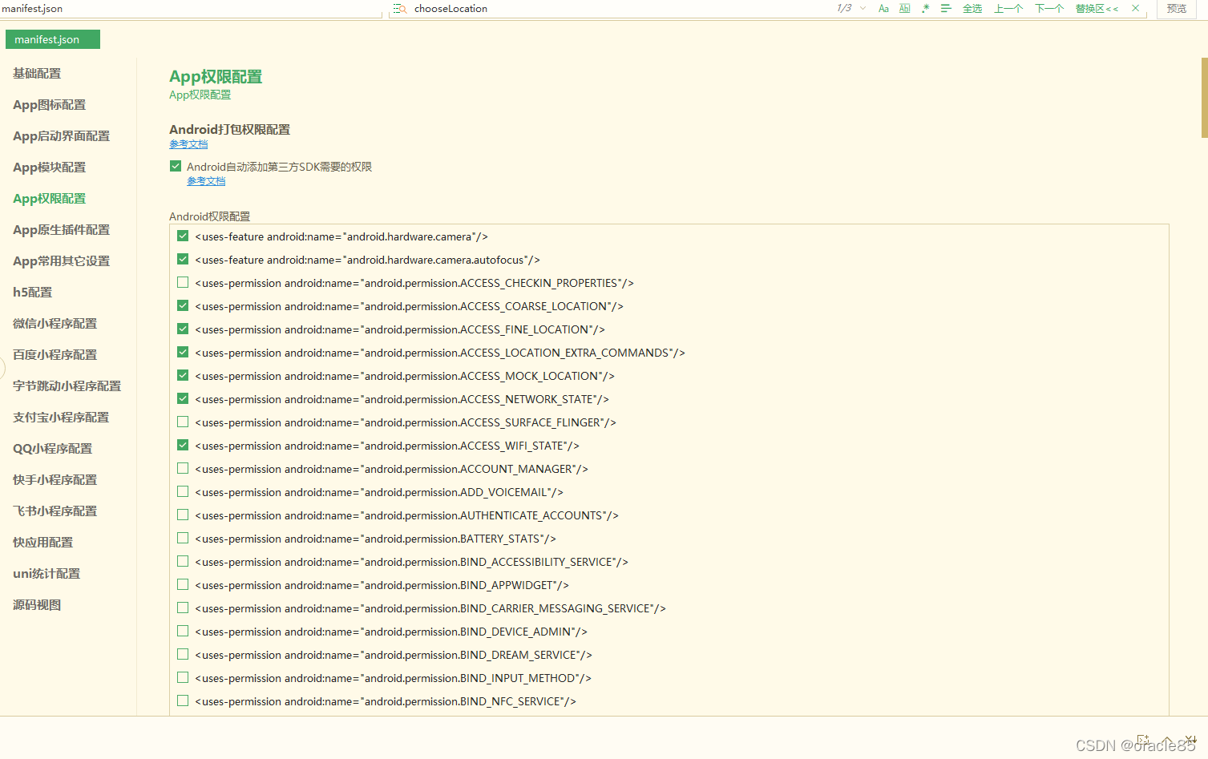Open QQ小程序配置 section

(x=52, y=449)
